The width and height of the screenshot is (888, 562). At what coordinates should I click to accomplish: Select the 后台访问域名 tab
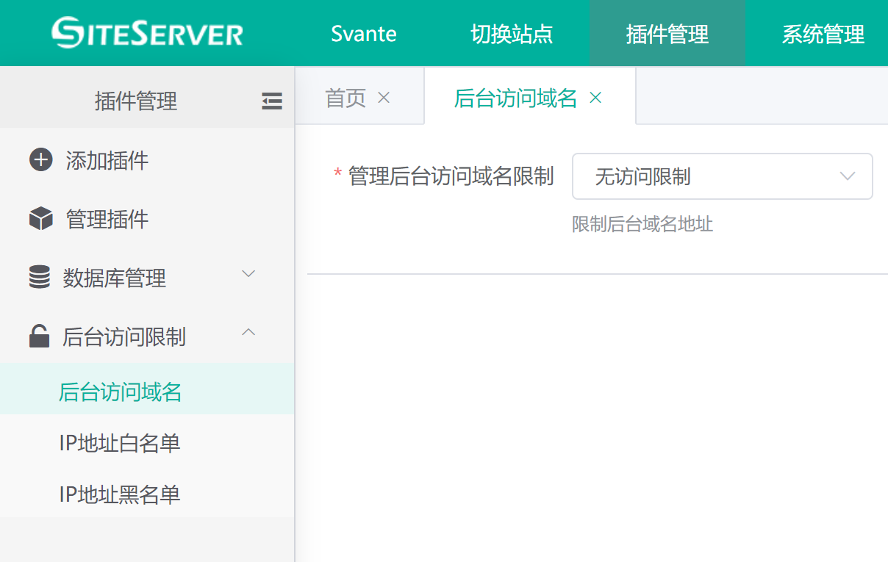pyautogui.click(x=515, y=98)
